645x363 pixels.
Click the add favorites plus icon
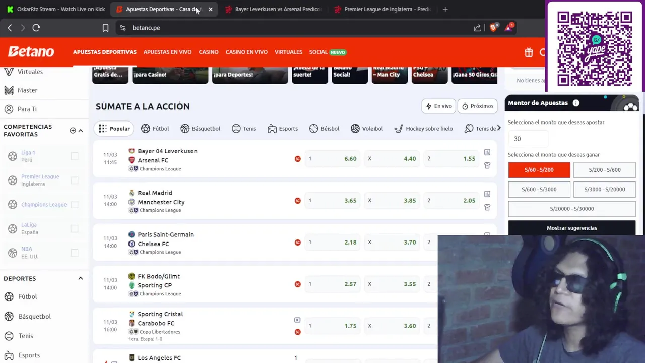click(x=73, y=130)
